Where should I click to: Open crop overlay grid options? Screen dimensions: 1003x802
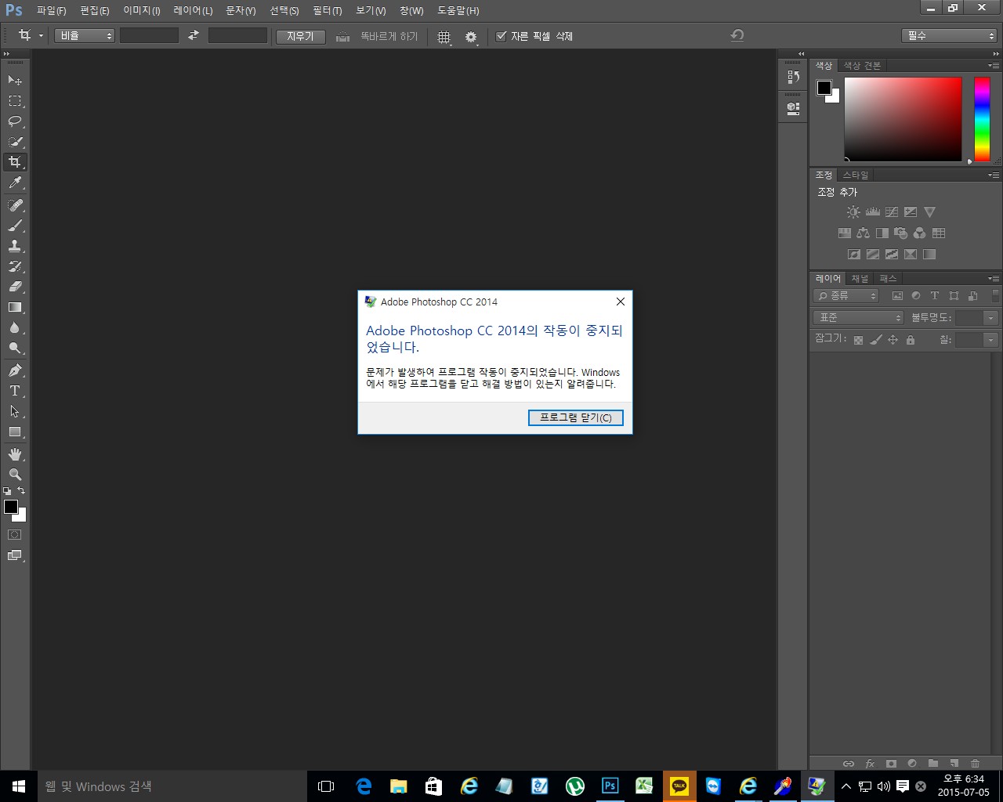pos(444,37)
